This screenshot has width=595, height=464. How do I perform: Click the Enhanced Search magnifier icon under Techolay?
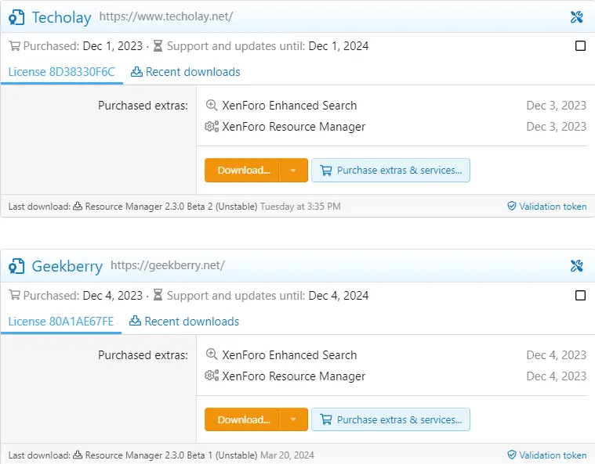click(212, 105)
